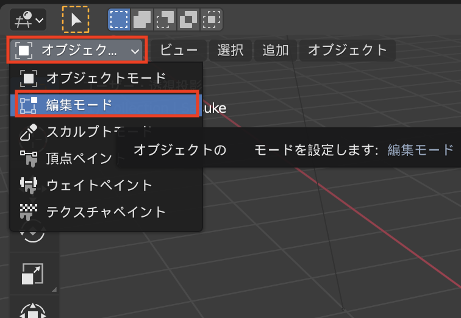Choose the extend selection mode icon
461x318 pixels.
(142, 19)
